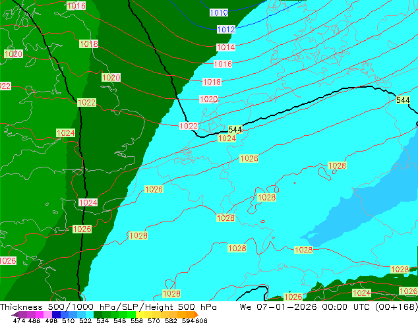Screen dimensions: 418x323
Task: Click the 498 value in the legend
Action: click(x=51, y=320)
